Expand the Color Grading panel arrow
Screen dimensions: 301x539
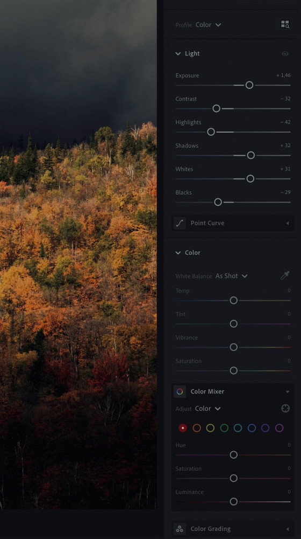(x=287, y=529)
